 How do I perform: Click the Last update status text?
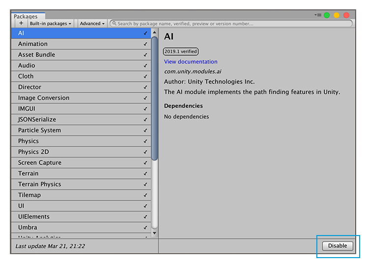click(x=50, y=246)
